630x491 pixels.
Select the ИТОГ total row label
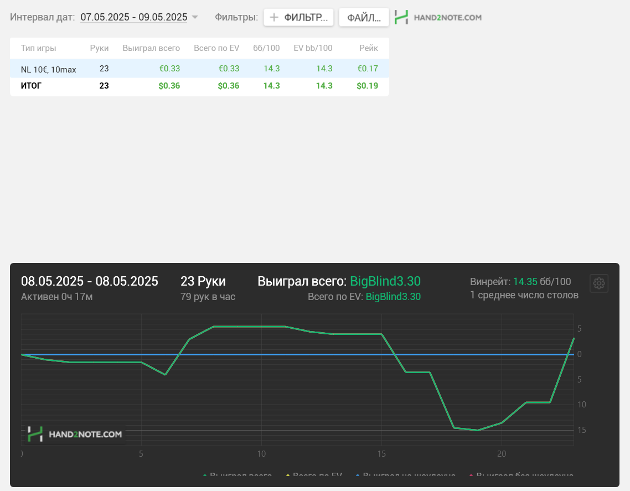click(31, 86)
